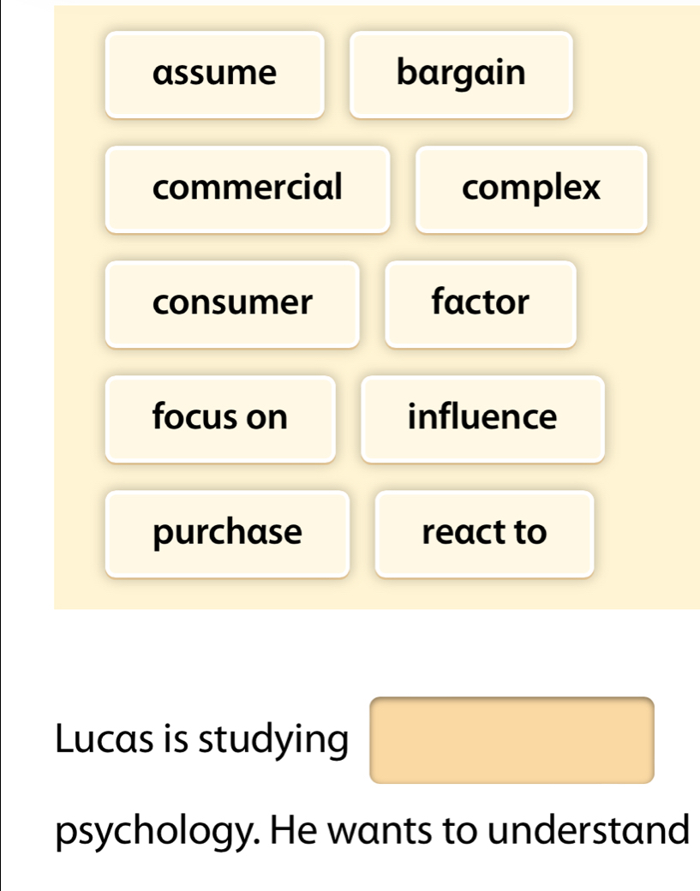Tap "consumer" to fill the blank

click(232, 303)
